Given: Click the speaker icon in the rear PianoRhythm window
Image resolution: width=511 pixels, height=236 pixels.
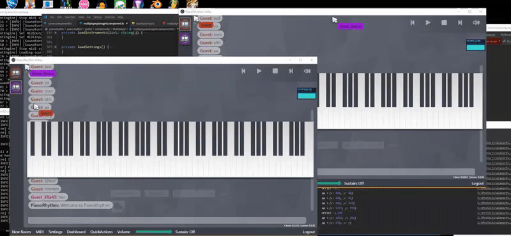Looking at the screenshot, I should 476,22.
